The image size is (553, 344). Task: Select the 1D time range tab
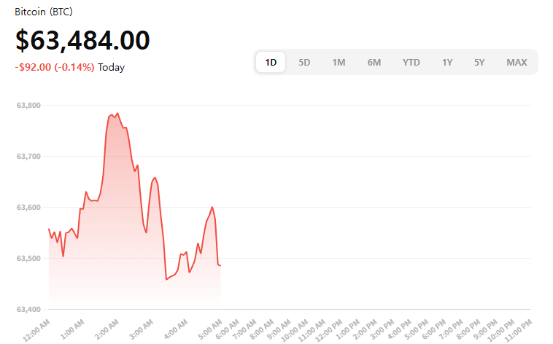coord(271,63)
